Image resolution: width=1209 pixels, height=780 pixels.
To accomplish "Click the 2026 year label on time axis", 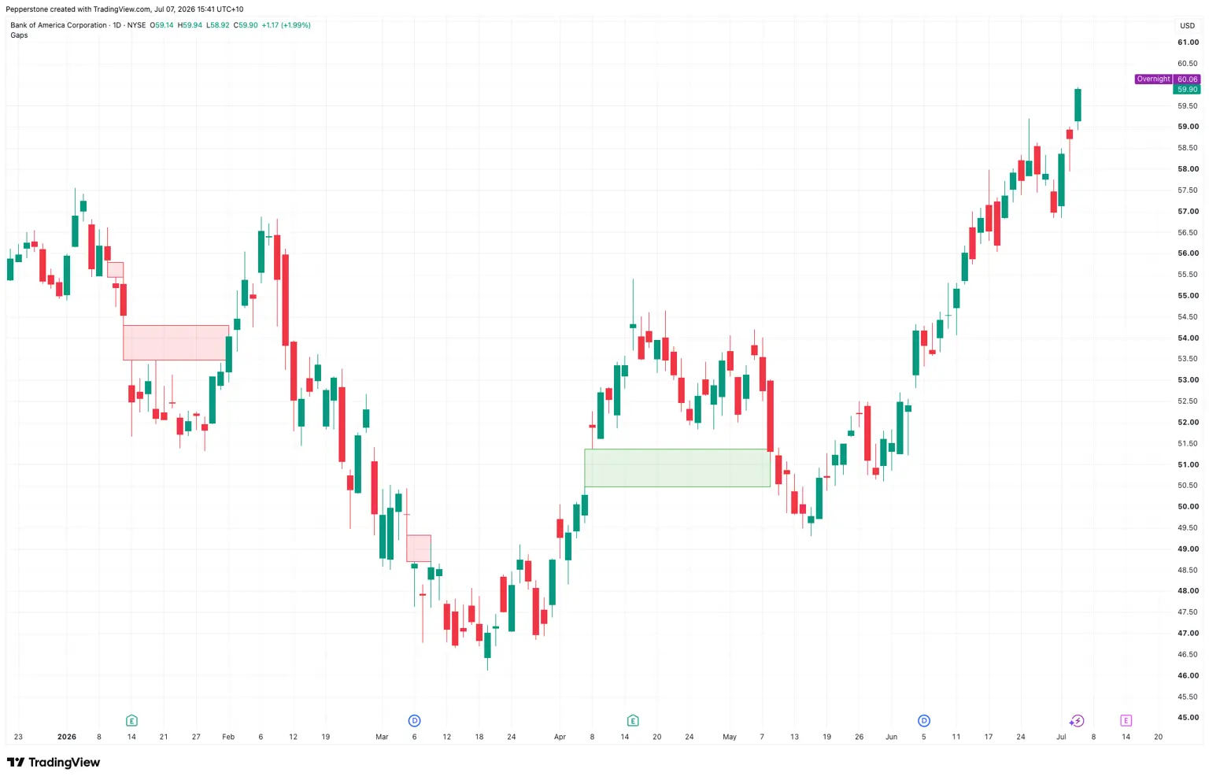I will point(67,737).
